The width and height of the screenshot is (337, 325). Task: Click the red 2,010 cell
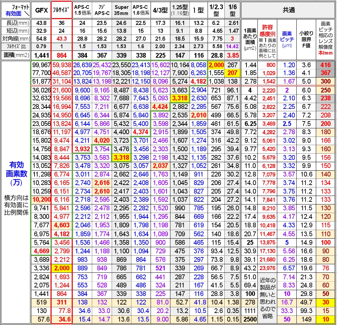(x=199, y=115)
